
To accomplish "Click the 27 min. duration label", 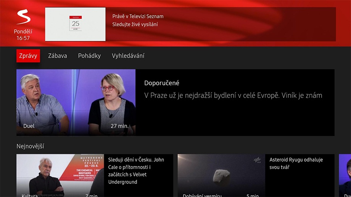I will click(119, 126).
